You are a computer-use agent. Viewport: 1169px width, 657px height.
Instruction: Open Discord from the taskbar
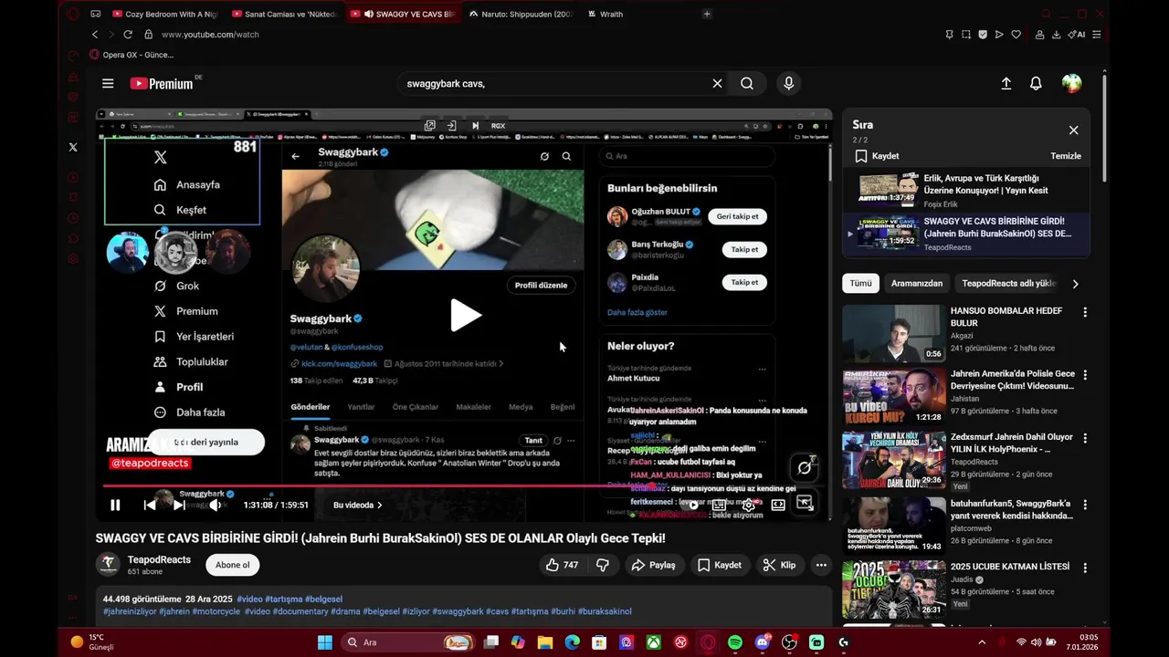point(763,642)
